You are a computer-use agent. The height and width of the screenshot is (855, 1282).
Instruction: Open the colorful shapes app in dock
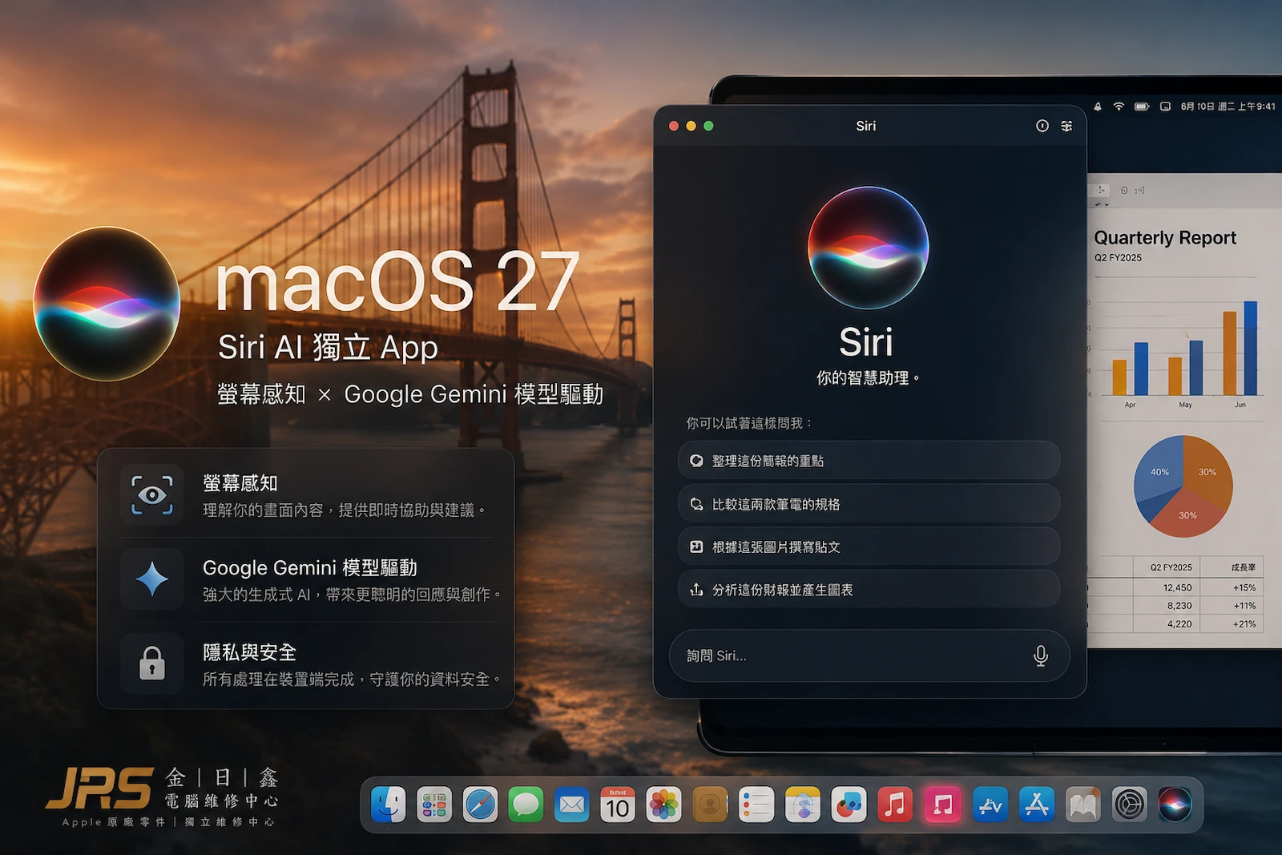coord(849,805)
